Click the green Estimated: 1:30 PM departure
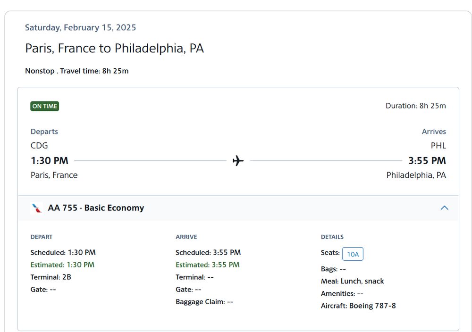Viewport: 472px width, 332px height. [62, 265]
